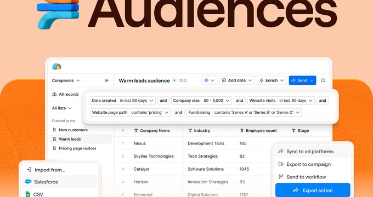The image size is (373, 197).
Task: Click the Warm leads audience title
Action: 144,80
